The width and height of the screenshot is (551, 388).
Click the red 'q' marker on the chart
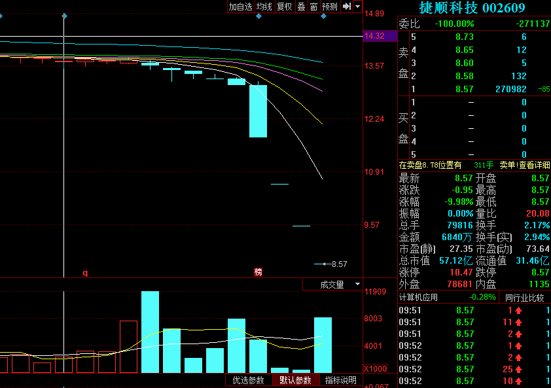pyautogui.click(x=84, y=272)
